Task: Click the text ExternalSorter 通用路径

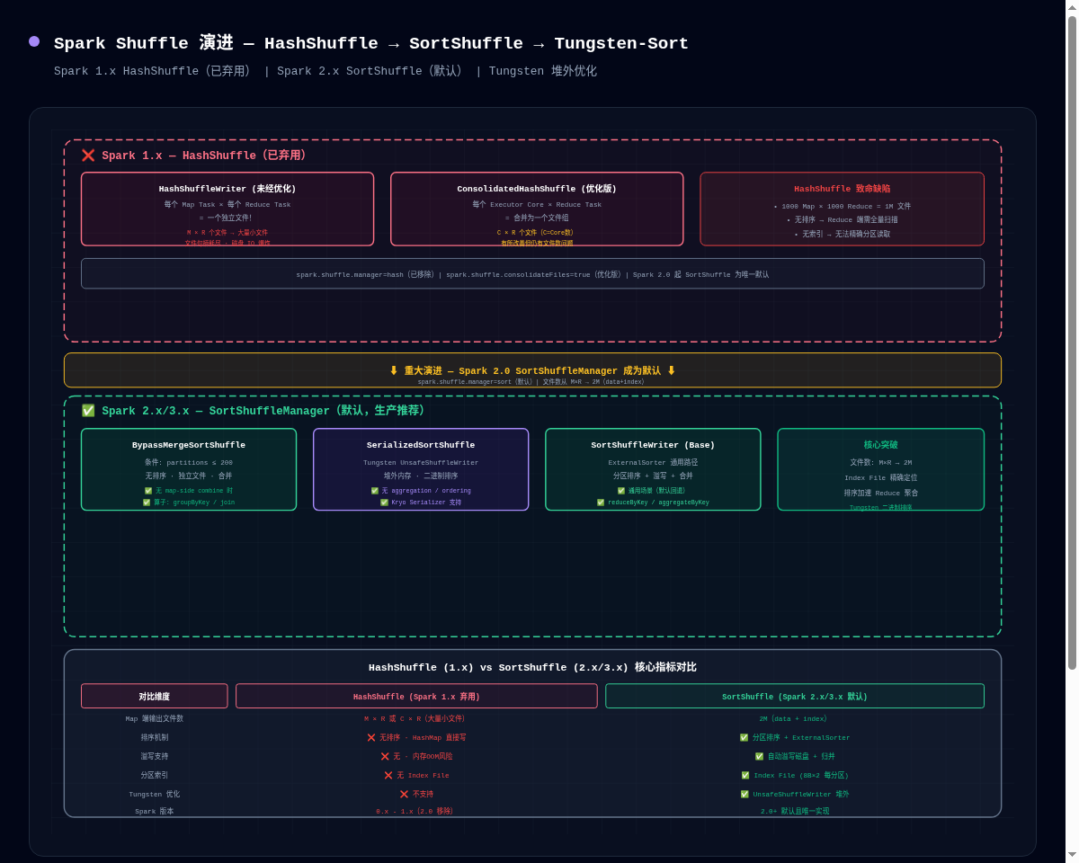Action: click(x=653, y=462)
